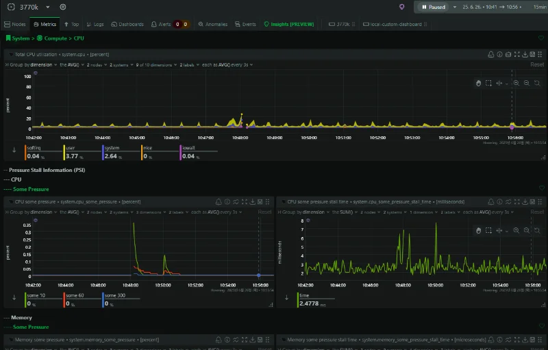
Task: Click the purple lightbulb icon in header
Action: (402, 7)
